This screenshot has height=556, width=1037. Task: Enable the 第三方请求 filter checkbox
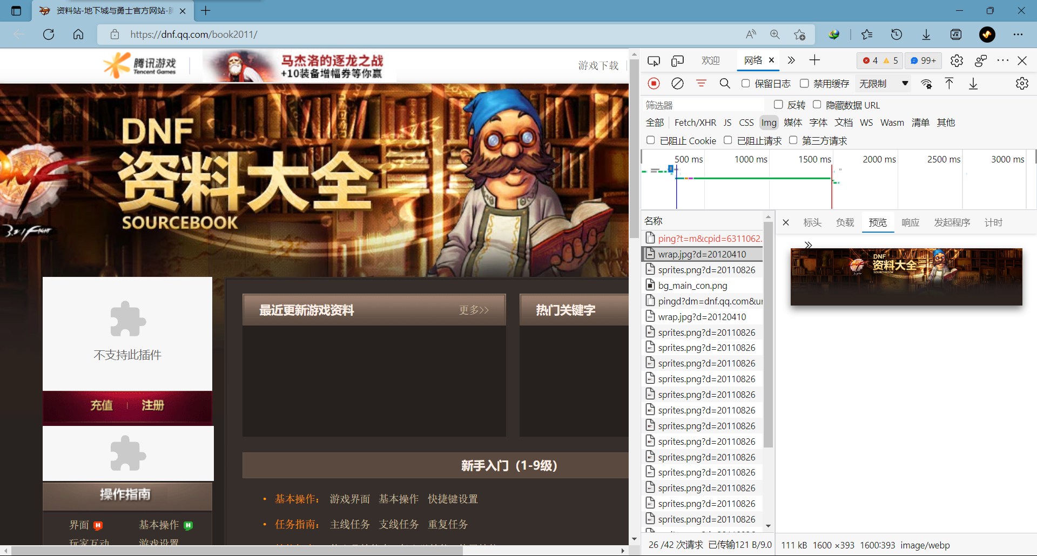pyautogui.click(x=793, y=140)
